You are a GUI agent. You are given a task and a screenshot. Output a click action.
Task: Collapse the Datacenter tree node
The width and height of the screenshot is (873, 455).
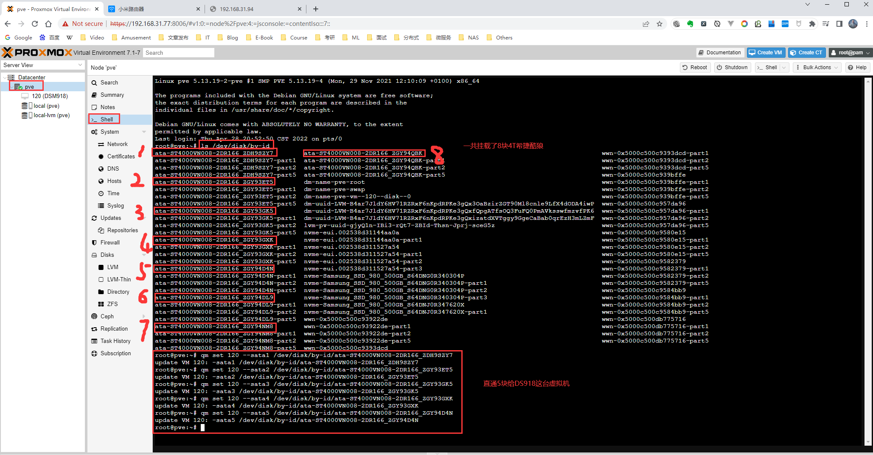coord(5,77)
